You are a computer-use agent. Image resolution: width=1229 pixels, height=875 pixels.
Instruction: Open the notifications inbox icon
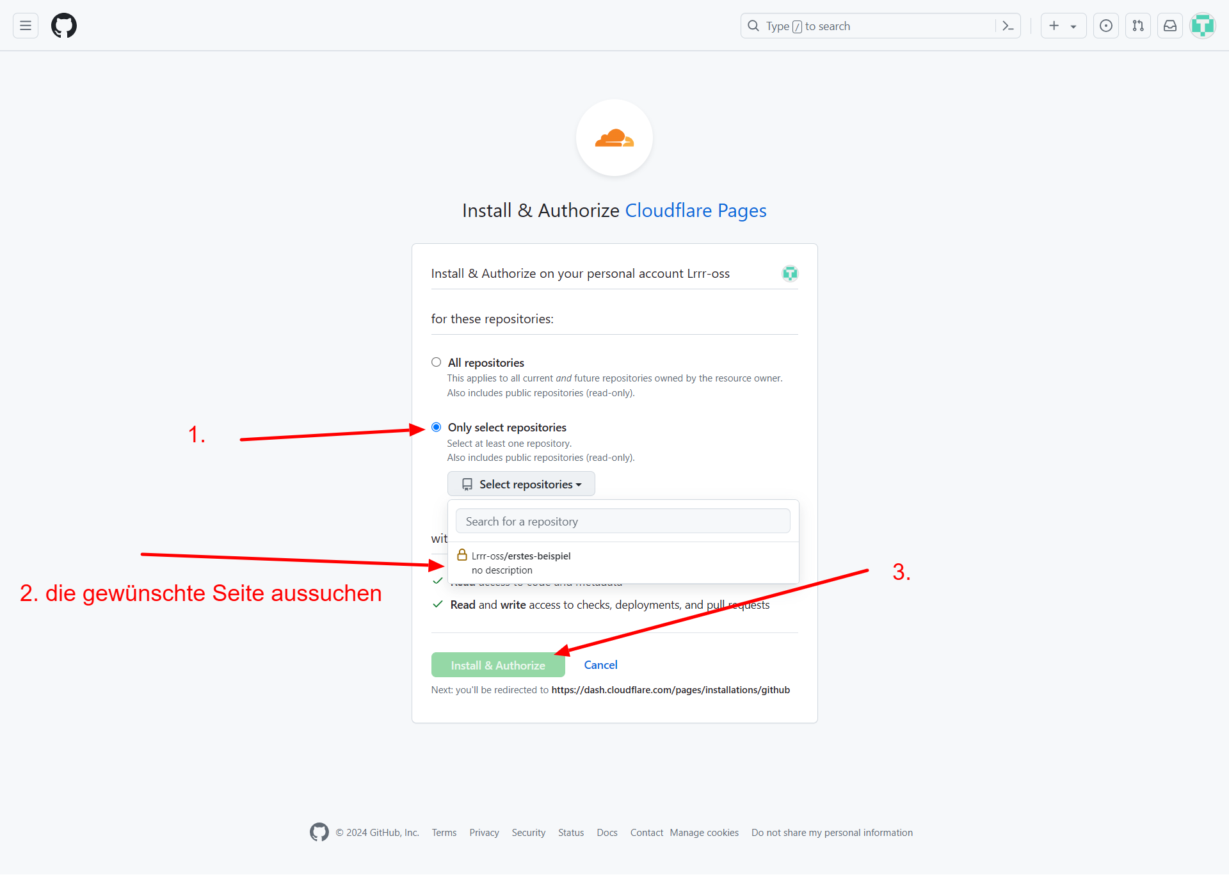pos(1169,26)
